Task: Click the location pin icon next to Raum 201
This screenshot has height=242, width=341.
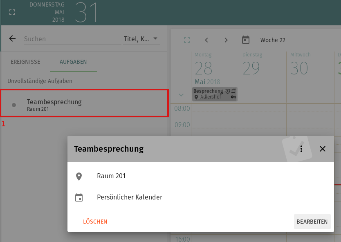Action: click(x=79, y=176)
